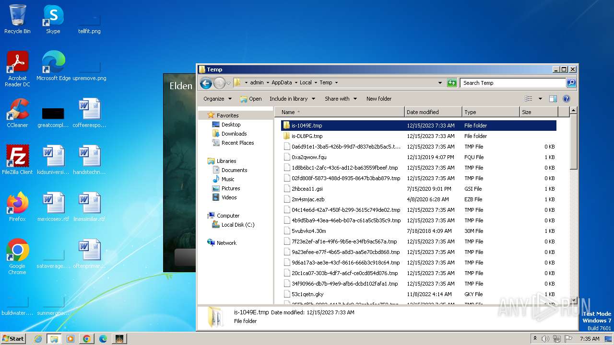Select Documents library
614x345 pixels.
tap(234, 170)
